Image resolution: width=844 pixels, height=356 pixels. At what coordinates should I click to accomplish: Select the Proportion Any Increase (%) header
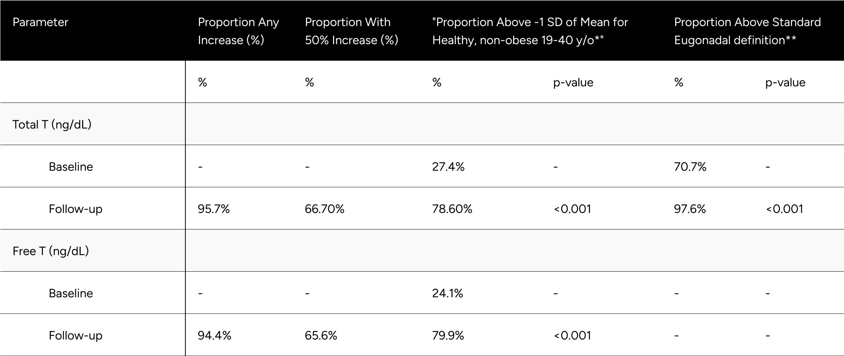coord(238,31)
